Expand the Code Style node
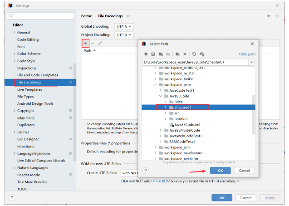This screenshot has width=289, height=206. pyautogui.click(x=14, y=61)
